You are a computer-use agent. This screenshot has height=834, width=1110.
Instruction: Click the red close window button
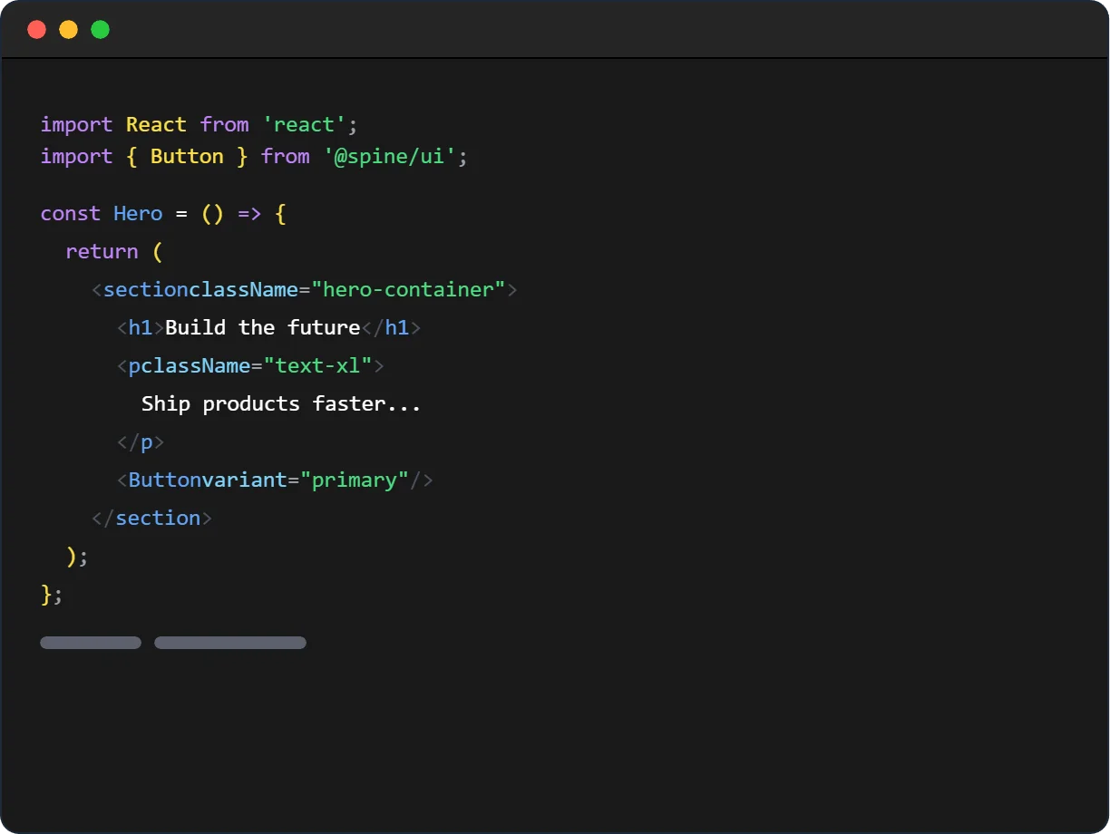click(36, 30)
